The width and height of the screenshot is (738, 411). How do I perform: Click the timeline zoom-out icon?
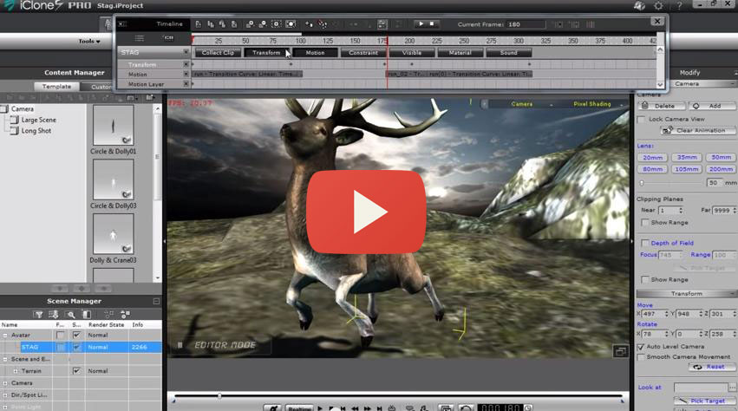coord(262,24)
